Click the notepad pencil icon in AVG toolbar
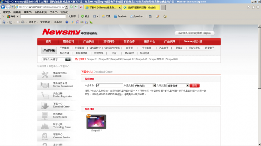The height and width of the screenshot is (146, 261). point(157,16)
